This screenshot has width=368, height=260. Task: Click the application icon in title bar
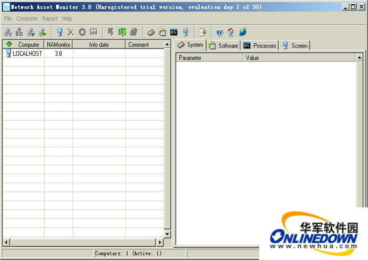(6, 7)
